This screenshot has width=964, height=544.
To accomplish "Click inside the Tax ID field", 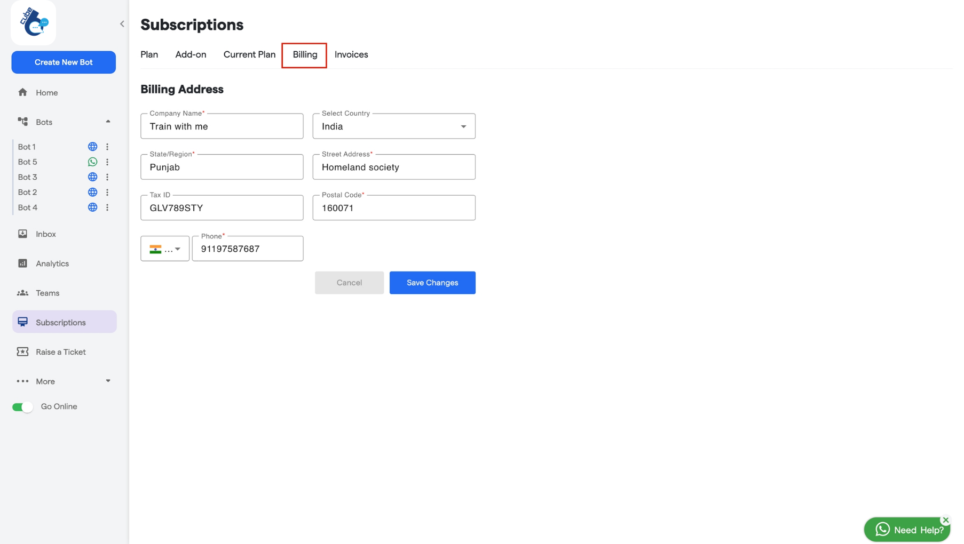I will (222, 207).
